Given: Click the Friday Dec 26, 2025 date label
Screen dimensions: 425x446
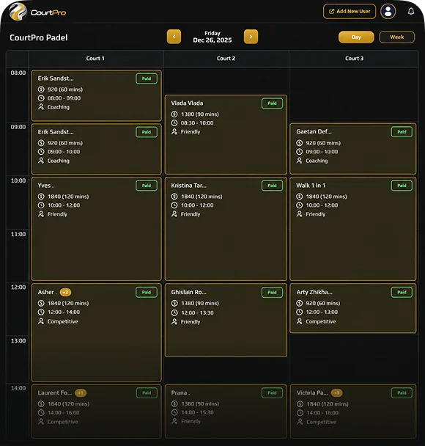Looking at the screenshot, I should [212, 37].
